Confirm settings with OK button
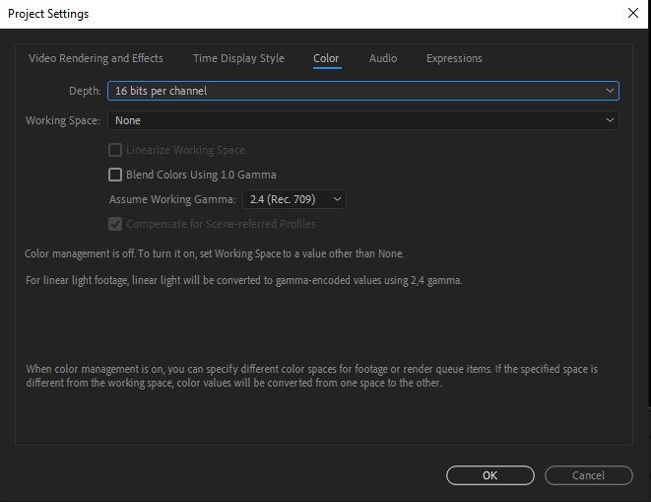This screenshot has width=651, height=502. click(489, 475)
